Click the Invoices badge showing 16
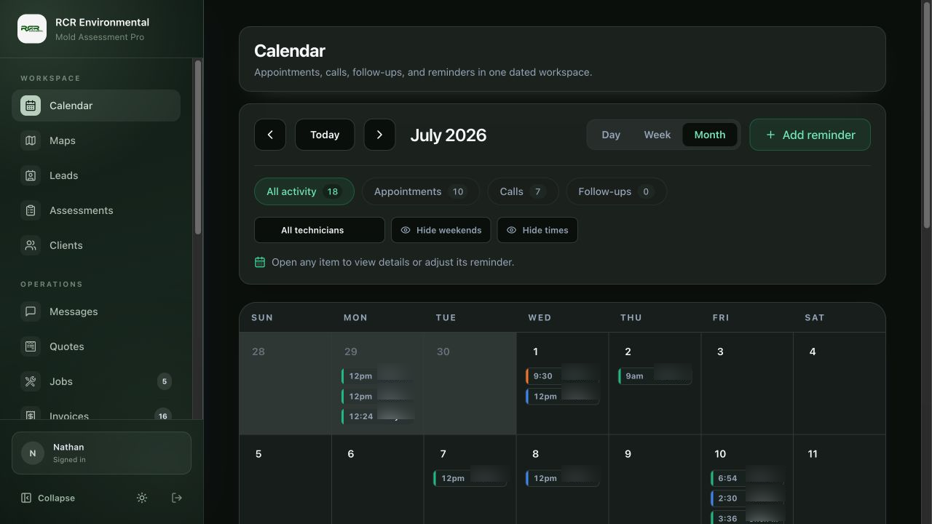 (163, 415)
